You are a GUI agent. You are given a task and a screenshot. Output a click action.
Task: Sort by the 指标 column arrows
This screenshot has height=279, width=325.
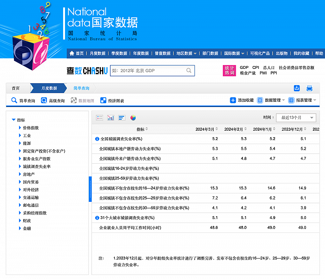coord(147,129)
